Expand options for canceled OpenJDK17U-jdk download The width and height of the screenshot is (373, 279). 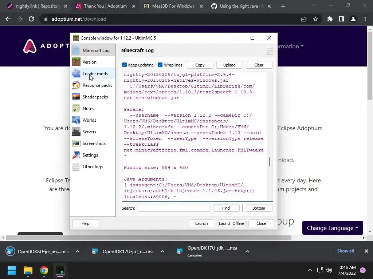click(x=247, y=251)
